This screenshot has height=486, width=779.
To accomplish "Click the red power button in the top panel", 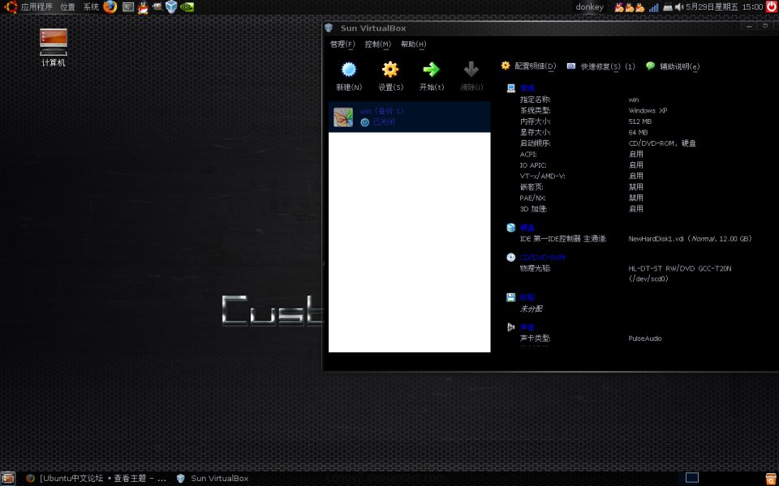I will 772,6.
